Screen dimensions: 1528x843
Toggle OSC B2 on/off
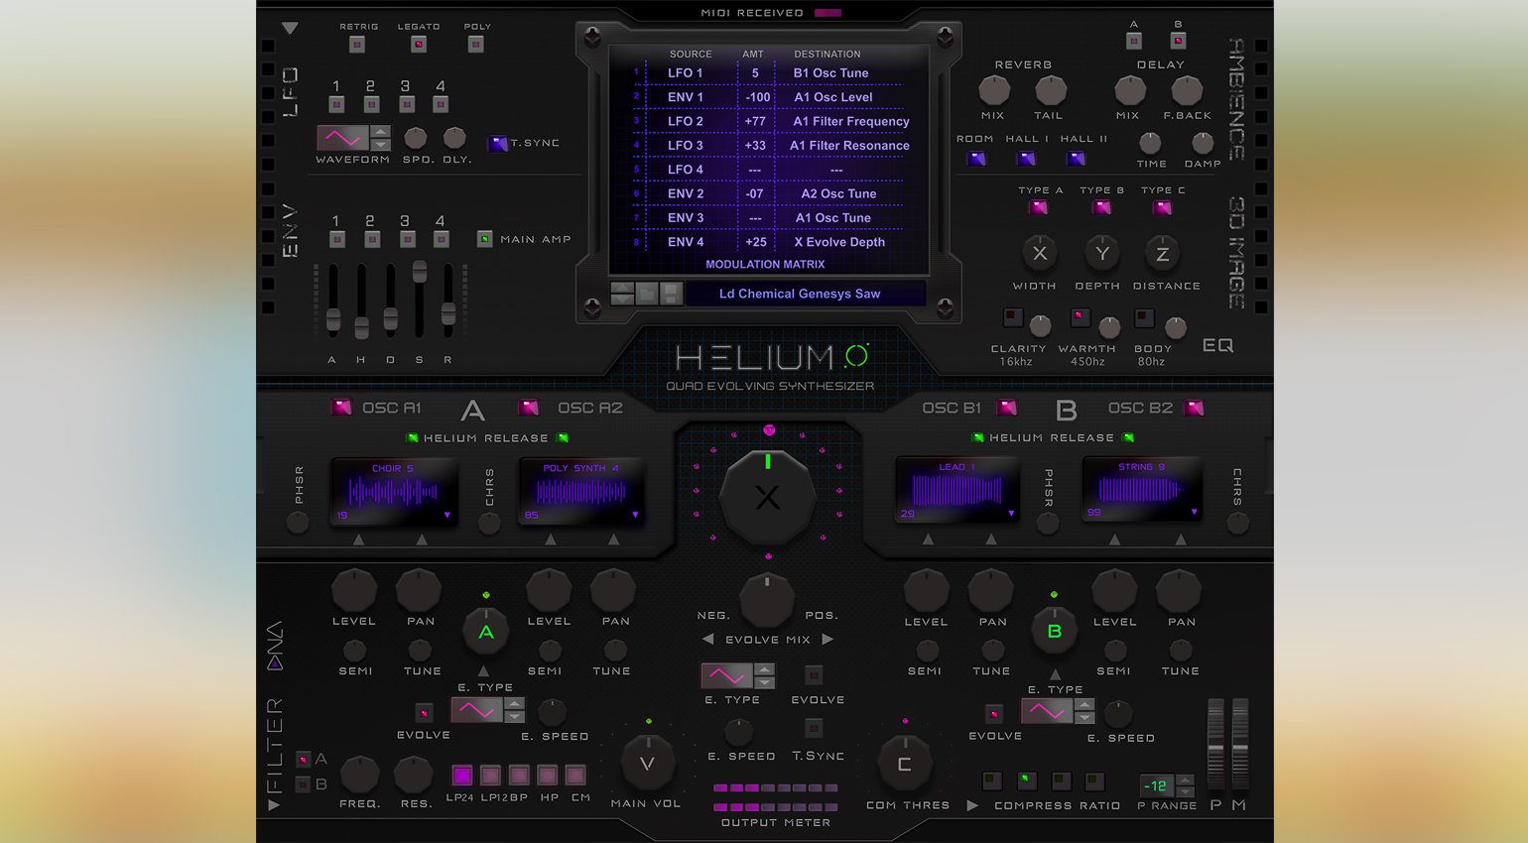1194,408
